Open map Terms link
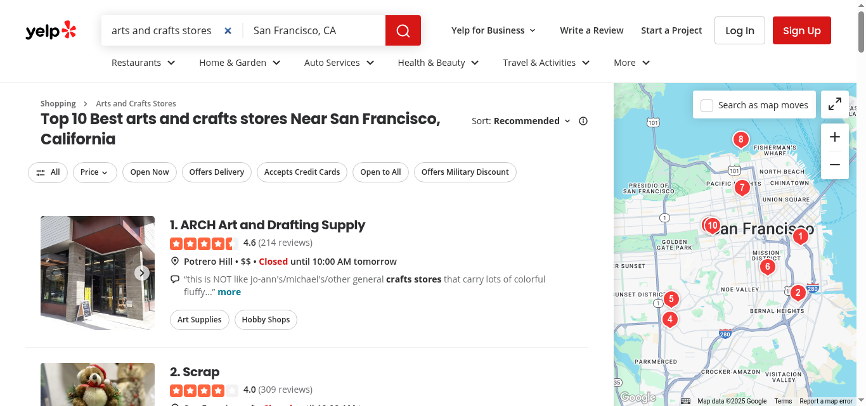 tap(783, 401)
